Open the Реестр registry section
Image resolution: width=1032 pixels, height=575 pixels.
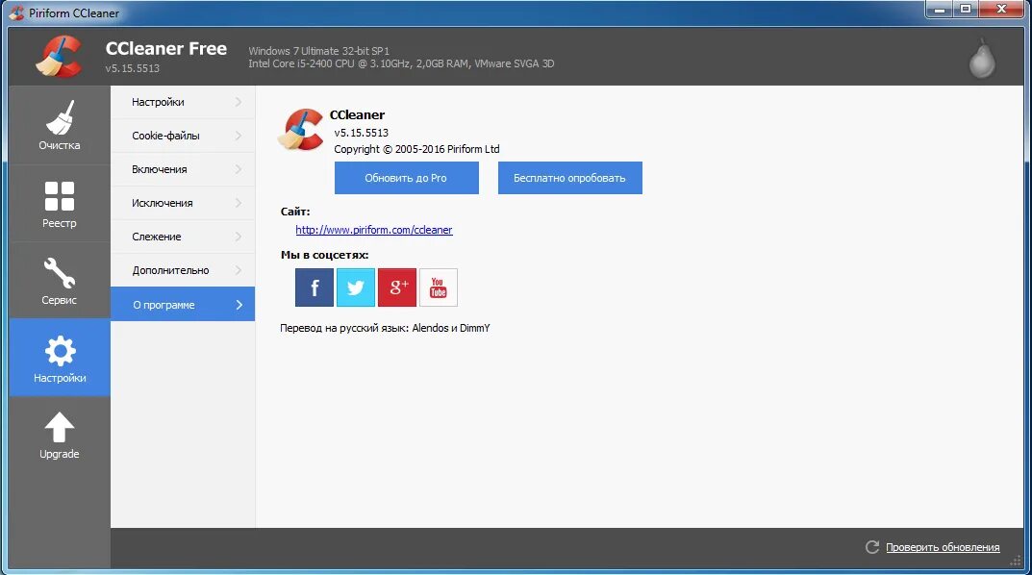click(x=60, y=203)
